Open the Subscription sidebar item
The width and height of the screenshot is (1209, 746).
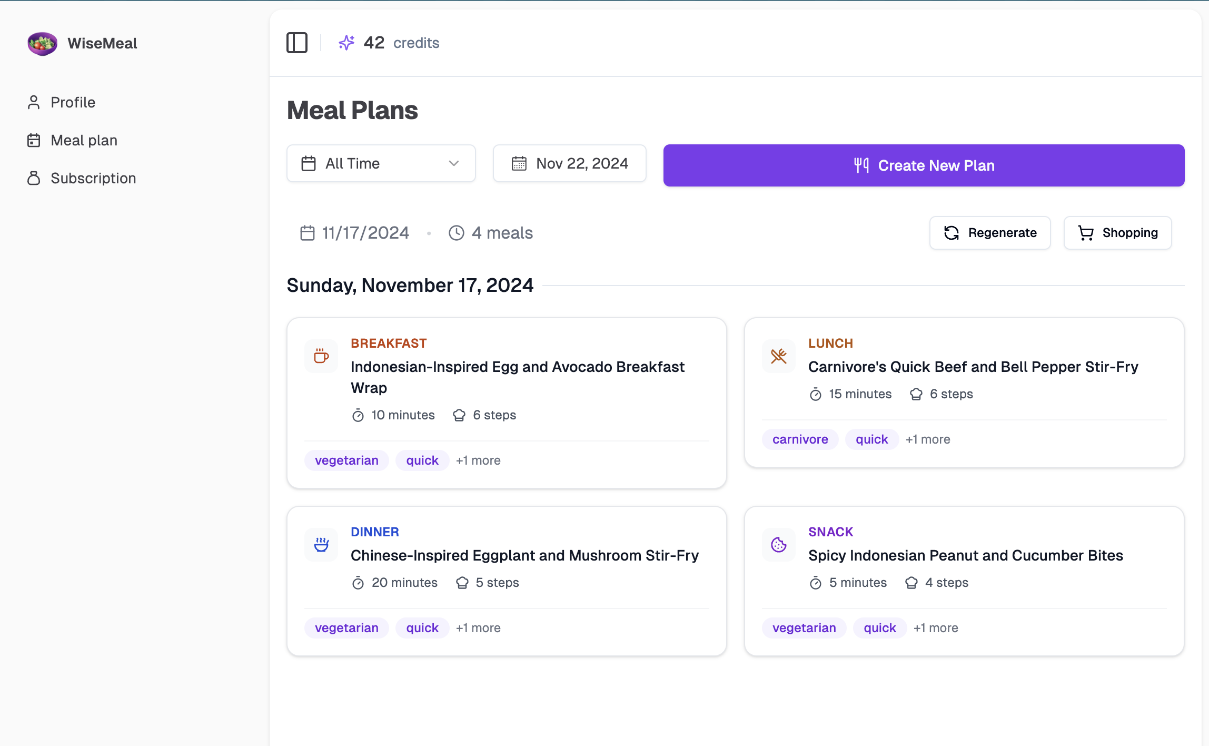[x=93, y=178]
